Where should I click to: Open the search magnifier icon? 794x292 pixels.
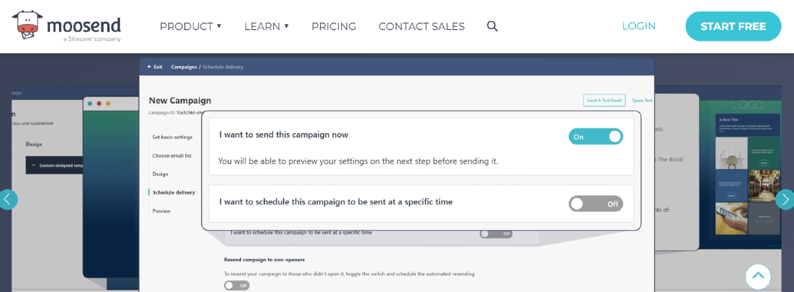(x=492, y=26)
